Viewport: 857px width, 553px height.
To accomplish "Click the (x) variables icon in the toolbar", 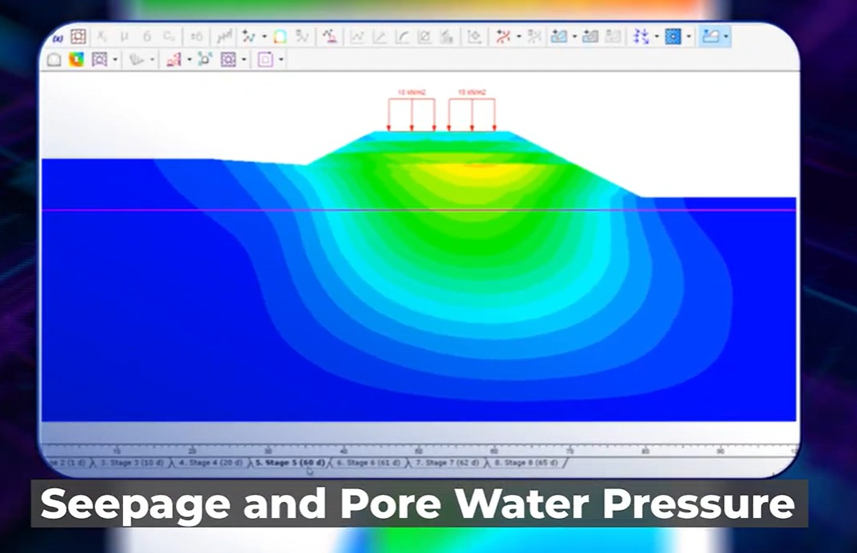I will (58, 38).
